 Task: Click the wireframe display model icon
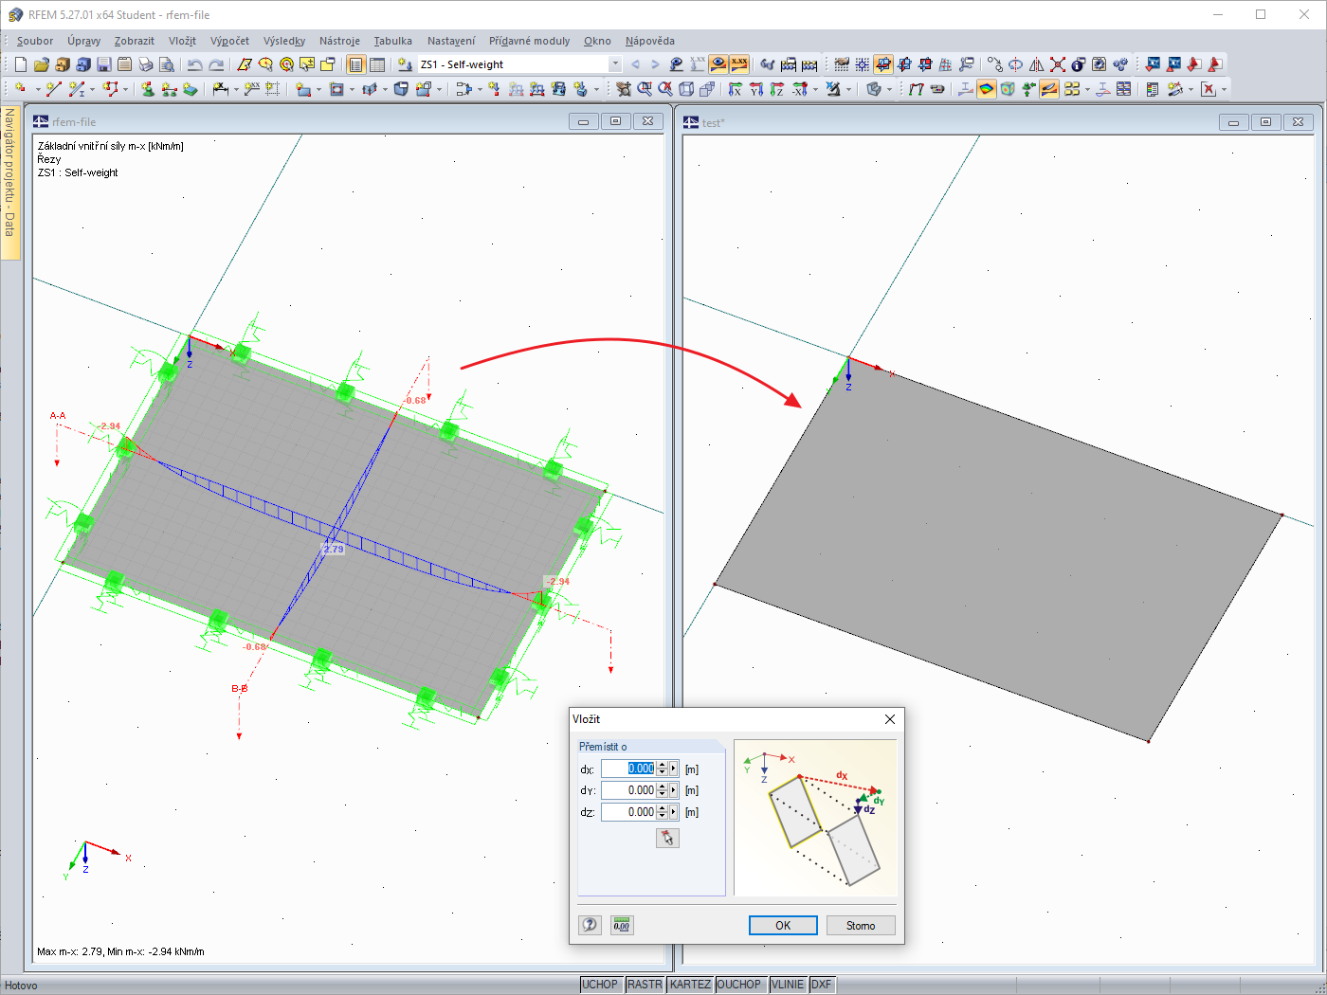[x=686, y=89]
